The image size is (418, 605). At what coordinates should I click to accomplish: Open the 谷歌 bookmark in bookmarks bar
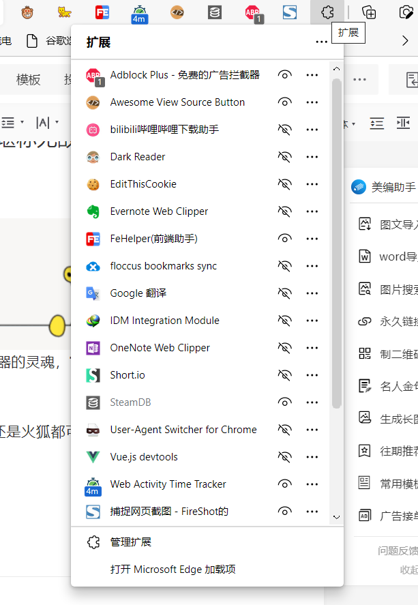coord(48,40)
